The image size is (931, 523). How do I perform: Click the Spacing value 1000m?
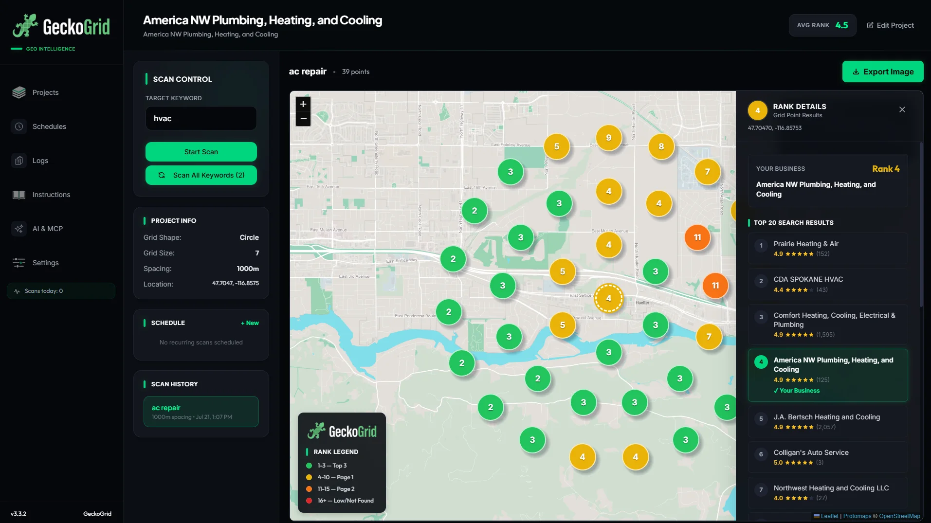coord(248,269)
